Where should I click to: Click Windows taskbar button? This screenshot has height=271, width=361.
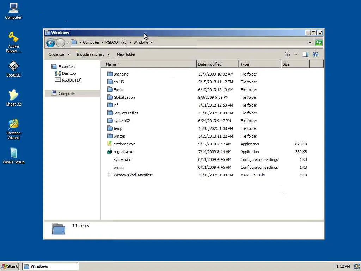50,266
